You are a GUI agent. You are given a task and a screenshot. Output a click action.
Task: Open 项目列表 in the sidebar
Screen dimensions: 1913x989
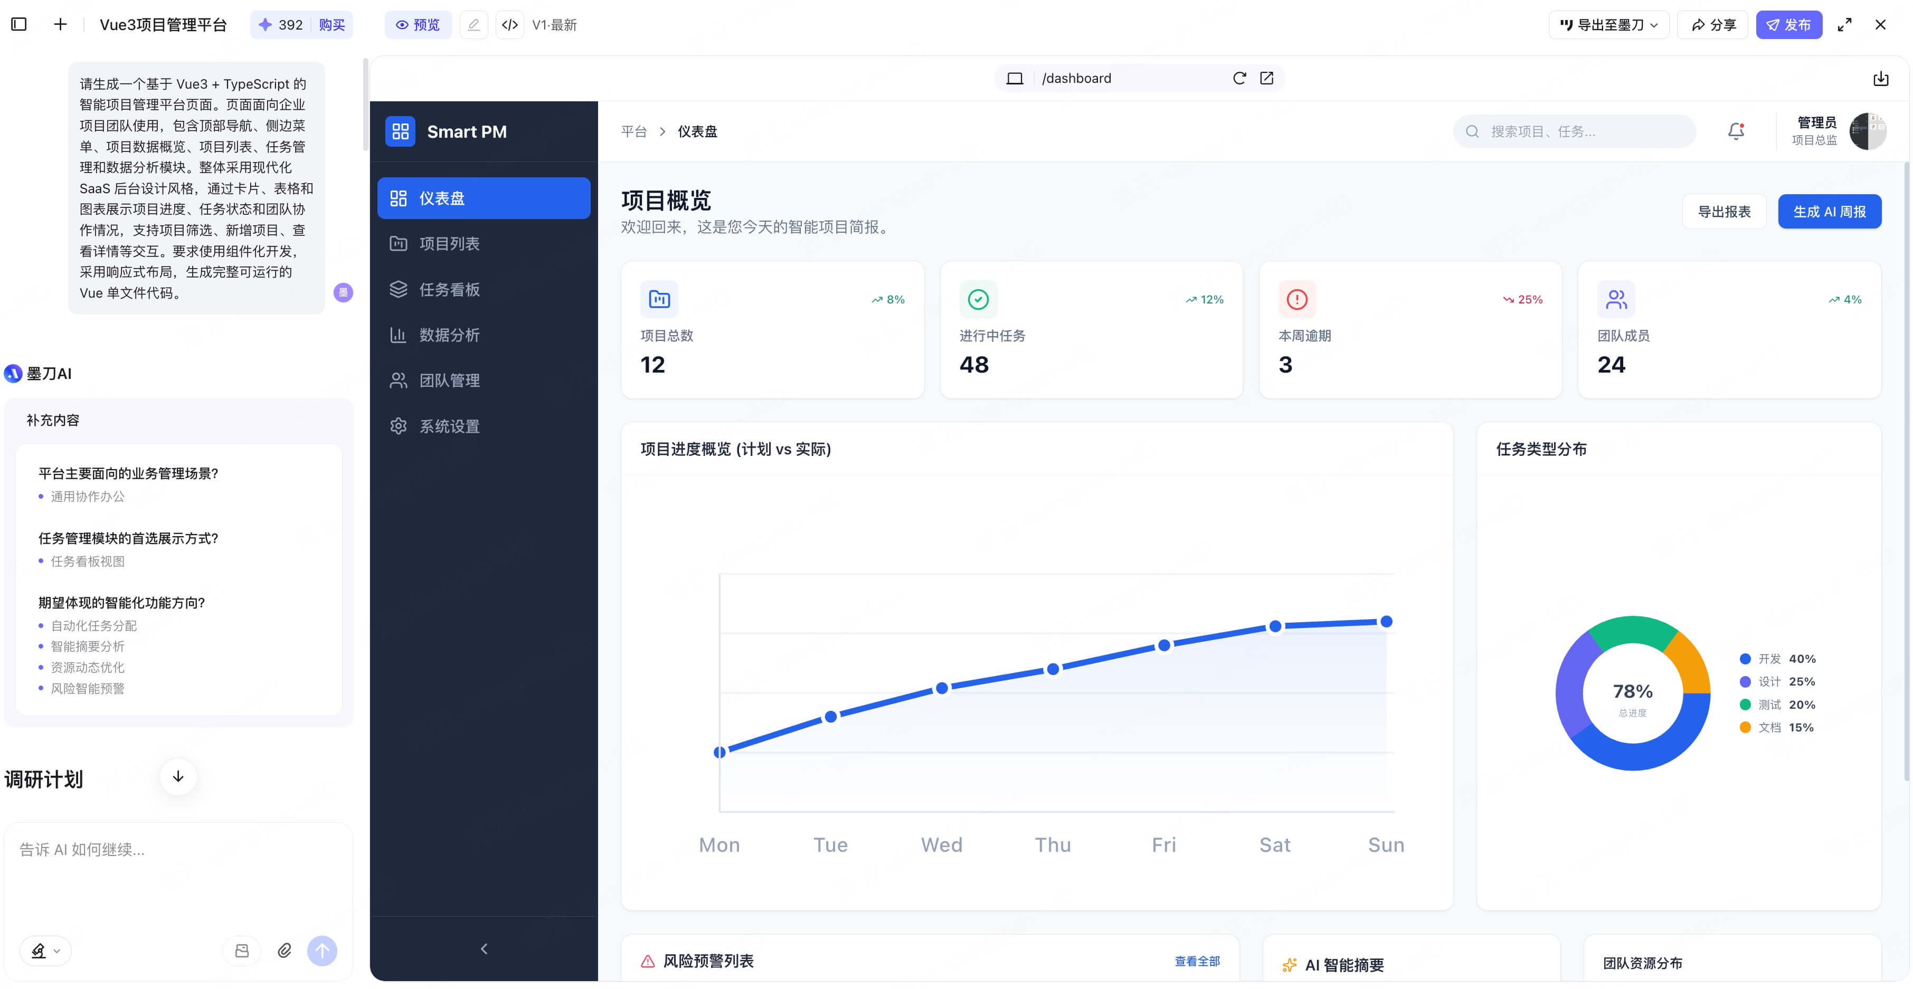(484, 243)
